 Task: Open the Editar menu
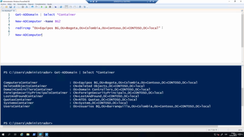pos(10,4)
